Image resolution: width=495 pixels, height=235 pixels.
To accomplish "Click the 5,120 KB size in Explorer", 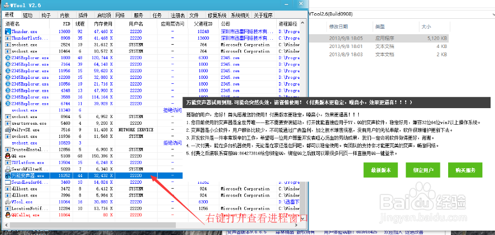I will pyautogui.click(x=437, y=38).
